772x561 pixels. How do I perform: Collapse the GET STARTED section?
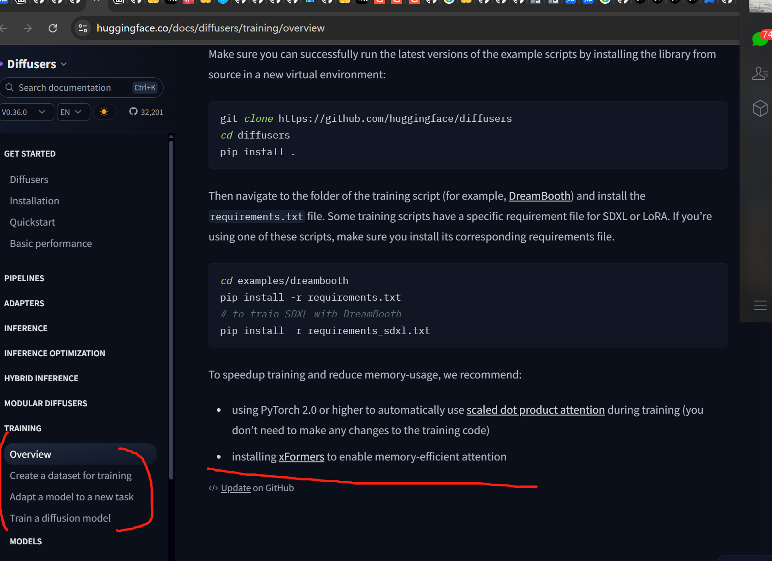tap(30, 154)
